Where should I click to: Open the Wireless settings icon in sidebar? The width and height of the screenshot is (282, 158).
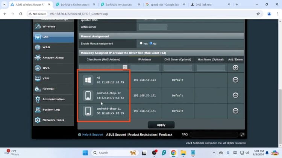(x=38, y=27)
